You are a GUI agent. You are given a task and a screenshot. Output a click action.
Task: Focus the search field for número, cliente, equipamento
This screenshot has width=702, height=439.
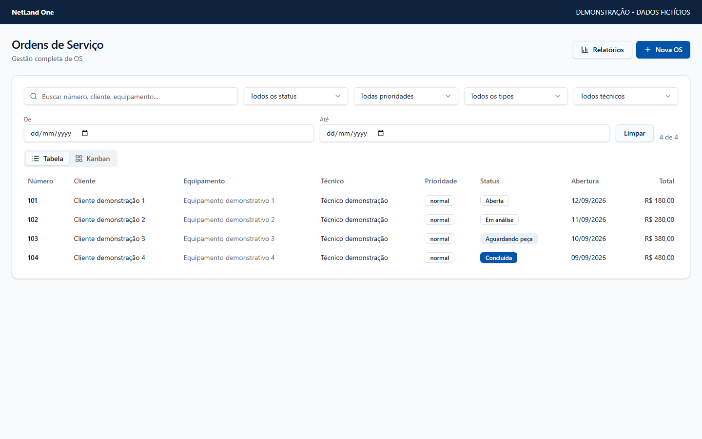pyautogui.click(x=131, y=96)
